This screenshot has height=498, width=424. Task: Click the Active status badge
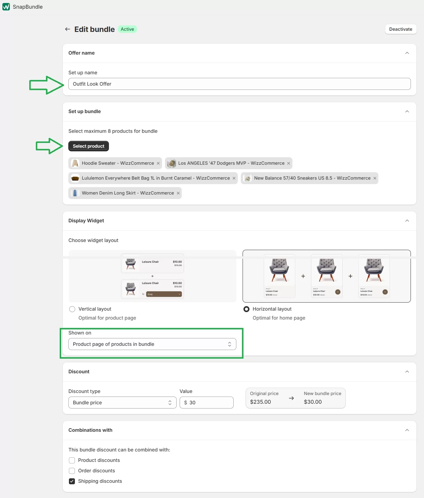pyautogui.click(x=127, y=29)
